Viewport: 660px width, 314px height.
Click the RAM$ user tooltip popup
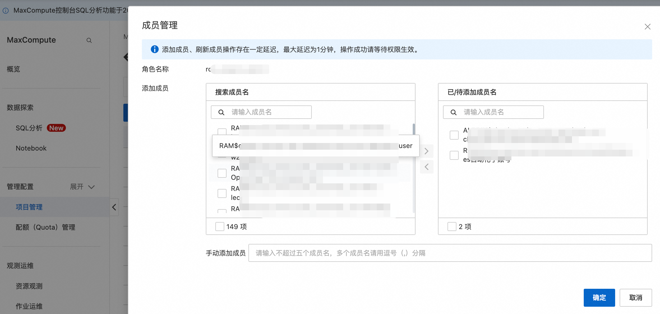coord(316,146)
